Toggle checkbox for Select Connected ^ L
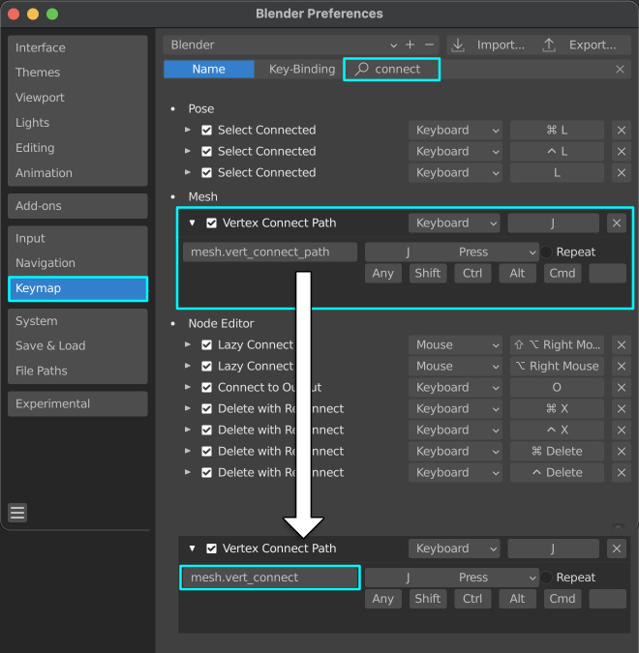Viewport: 639px width, 653px height. pos(207,152)
